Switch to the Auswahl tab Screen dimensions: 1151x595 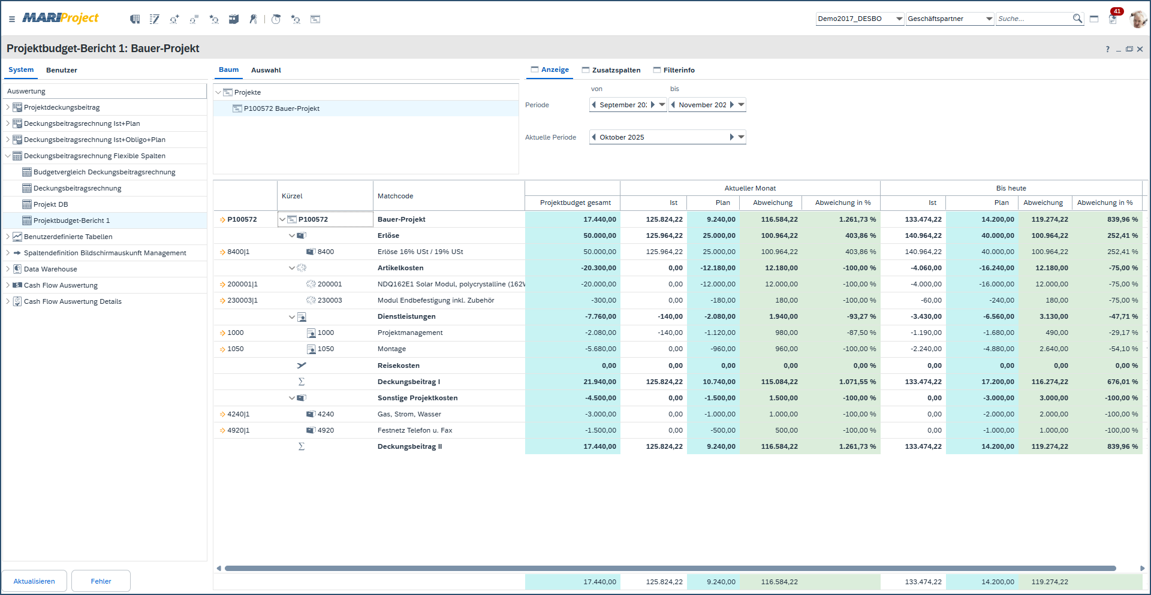266,70
